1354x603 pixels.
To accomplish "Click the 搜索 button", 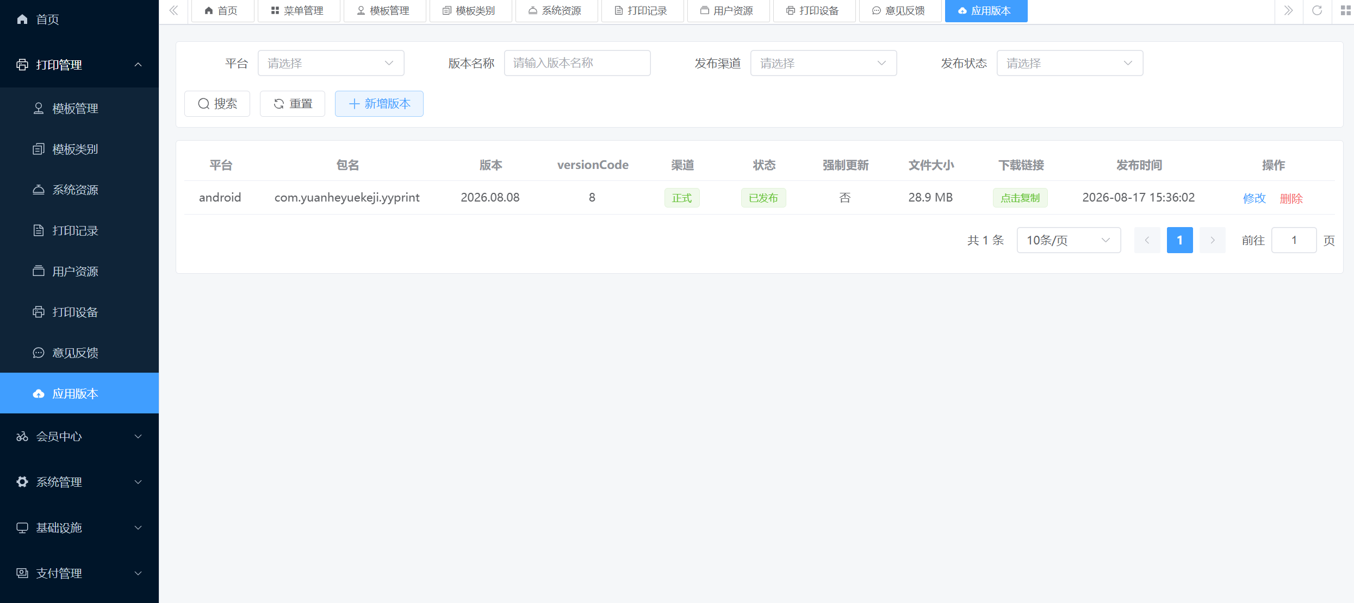I will (217, 104).
